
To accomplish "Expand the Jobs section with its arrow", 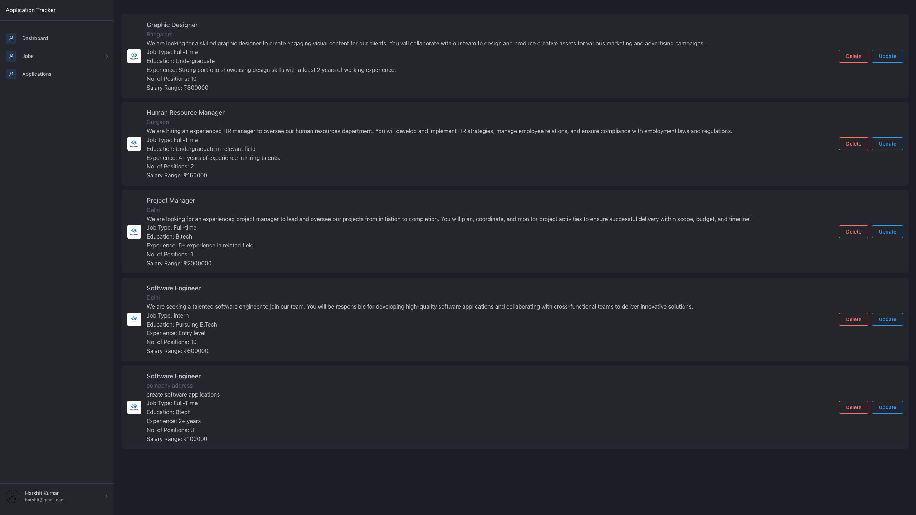I will (x=106, y=56).
